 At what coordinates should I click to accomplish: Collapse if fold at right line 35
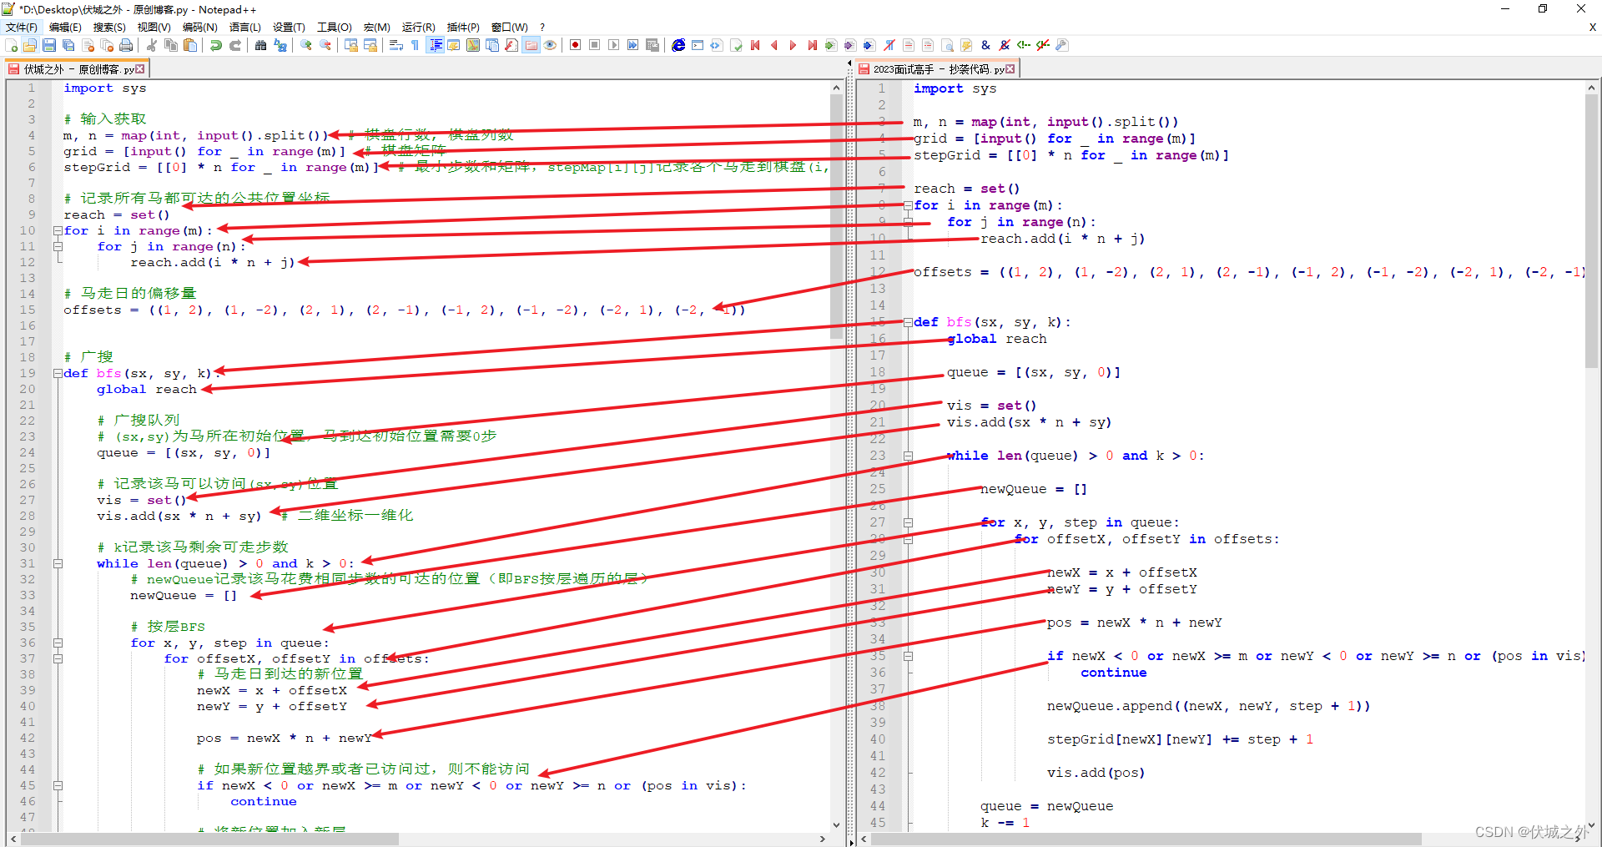(x=908, y=656)
